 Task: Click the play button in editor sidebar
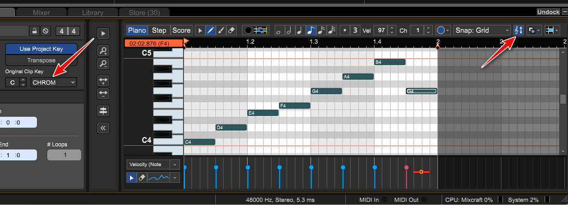point(103,34)
